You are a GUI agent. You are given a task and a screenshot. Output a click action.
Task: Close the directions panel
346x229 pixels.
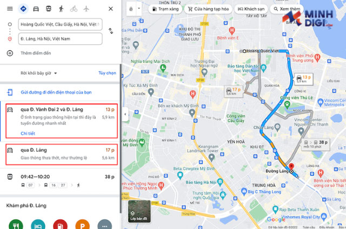[x=111, y=9]
